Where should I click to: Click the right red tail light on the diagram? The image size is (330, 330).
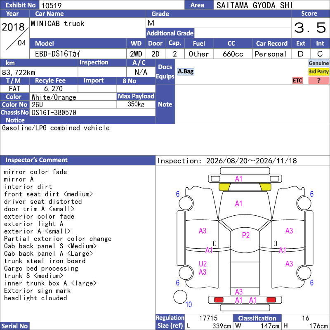coord(271,300)
